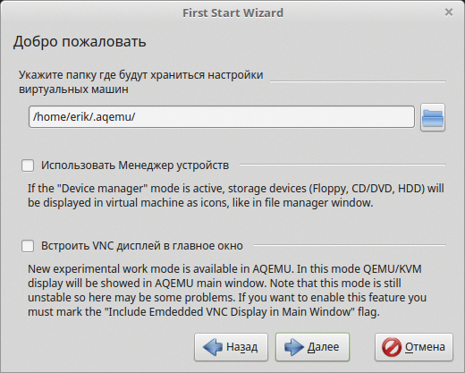Proceed with the Далее button
This screenshot has width=465, height=373.
point(312,347)
